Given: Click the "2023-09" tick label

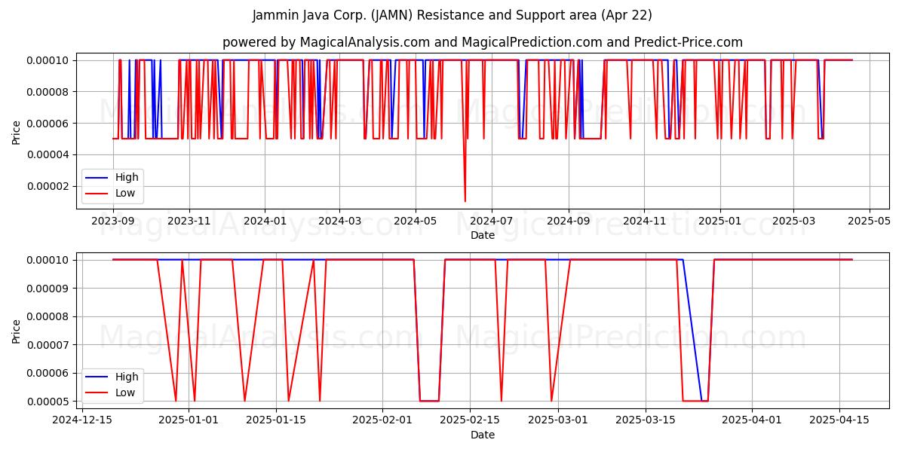Looking at the screenshot, I should pos(113,221).
